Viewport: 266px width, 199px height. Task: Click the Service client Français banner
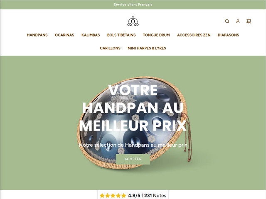(133, 5)
